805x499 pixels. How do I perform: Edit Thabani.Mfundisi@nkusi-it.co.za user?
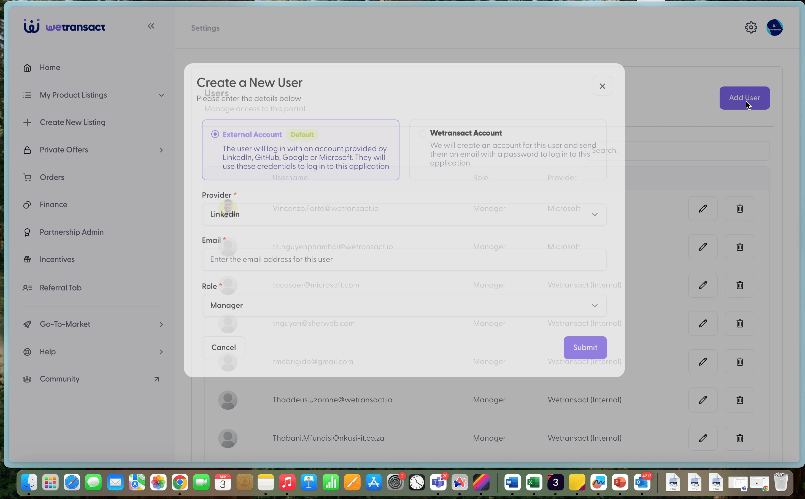click(x=702, y=438)
